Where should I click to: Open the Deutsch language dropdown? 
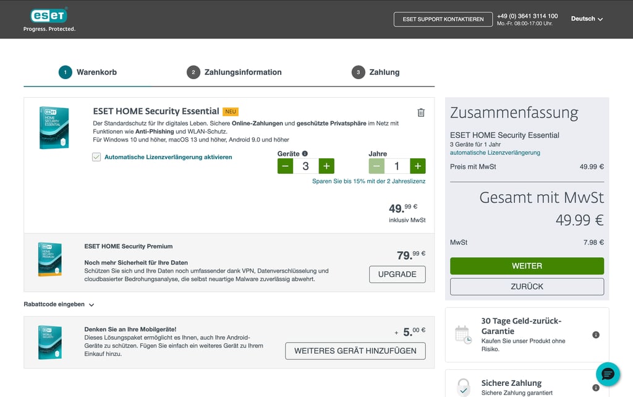pyautogui.click(x=587, y=19)
